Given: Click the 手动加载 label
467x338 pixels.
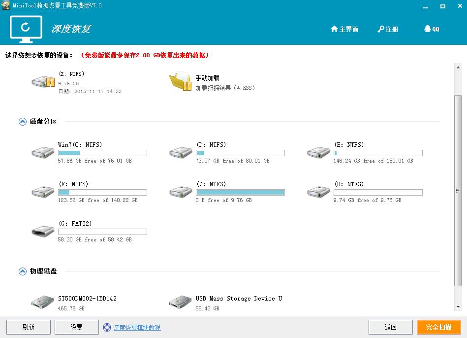Looking at the screenshot, I should [x=207, y=78].
